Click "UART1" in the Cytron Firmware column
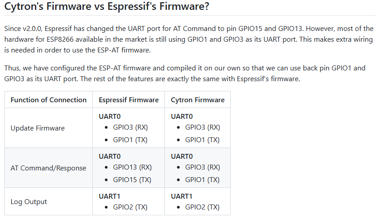The height and width of the screenshot is (222, 384). (x=181, y=196)
